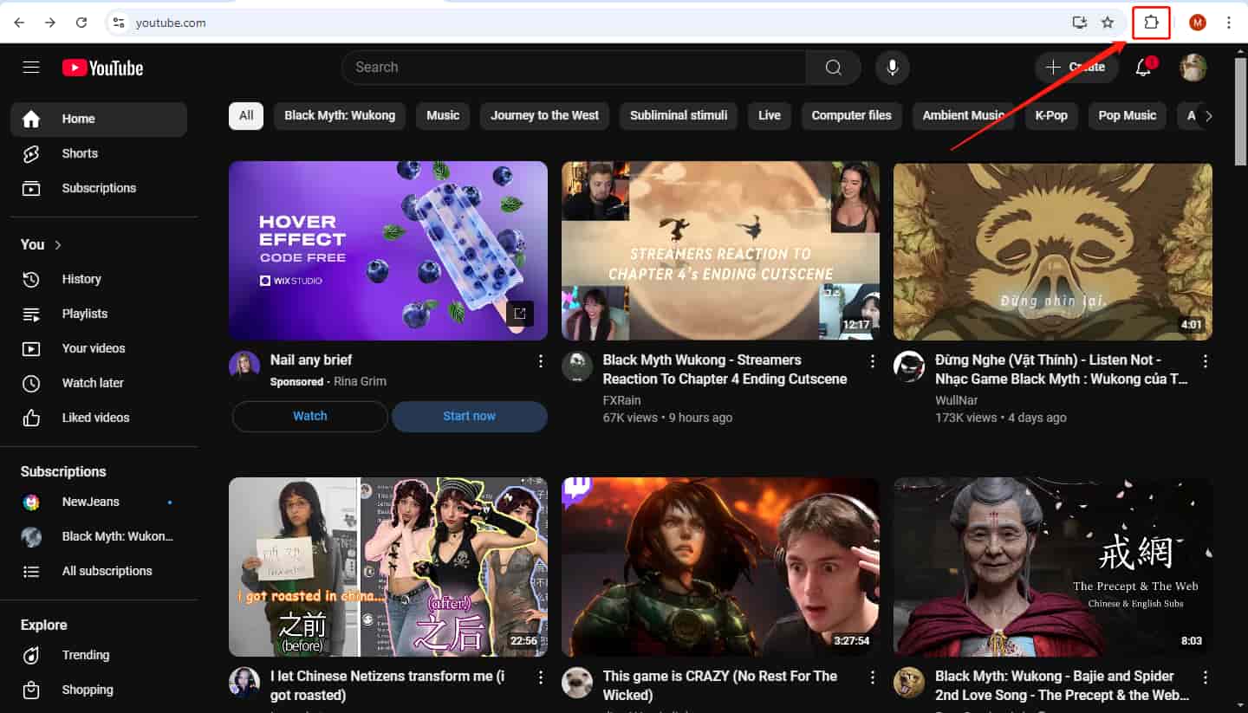The image size is (1248, 713).
Task: Open the ad external link icon on thumbnail
Action: tap(520, 314)
